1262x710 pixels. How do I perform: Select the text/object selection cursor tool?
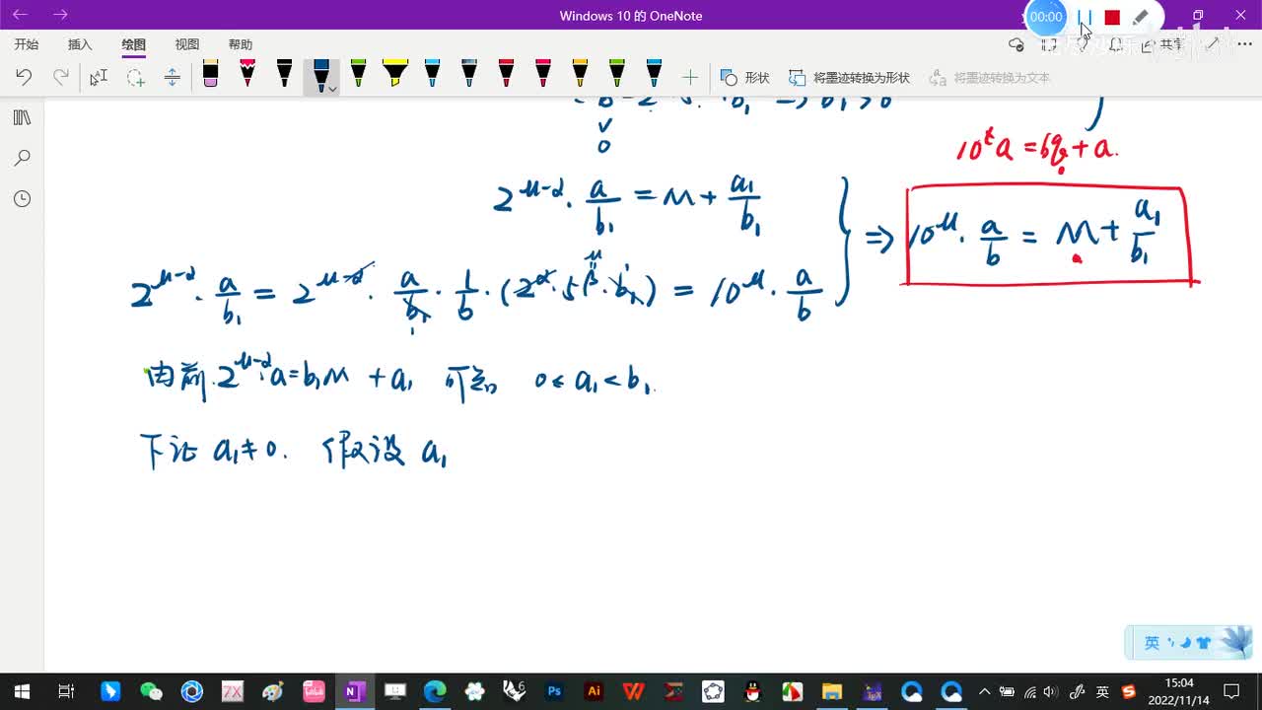[99, 77]
